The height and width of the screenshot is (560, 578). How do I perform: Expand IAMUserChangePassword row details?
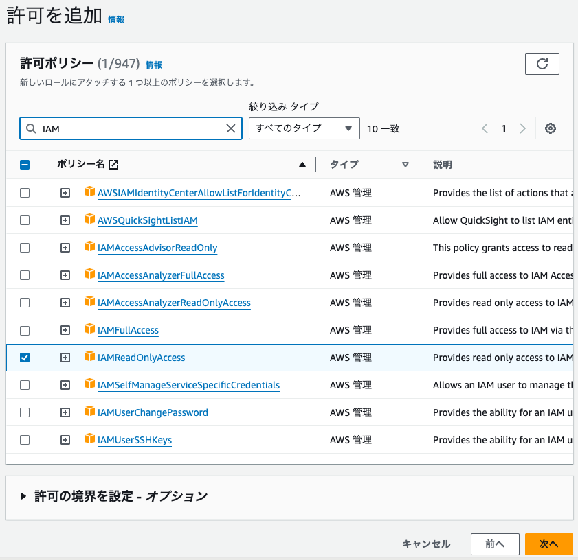click(65, 412)
